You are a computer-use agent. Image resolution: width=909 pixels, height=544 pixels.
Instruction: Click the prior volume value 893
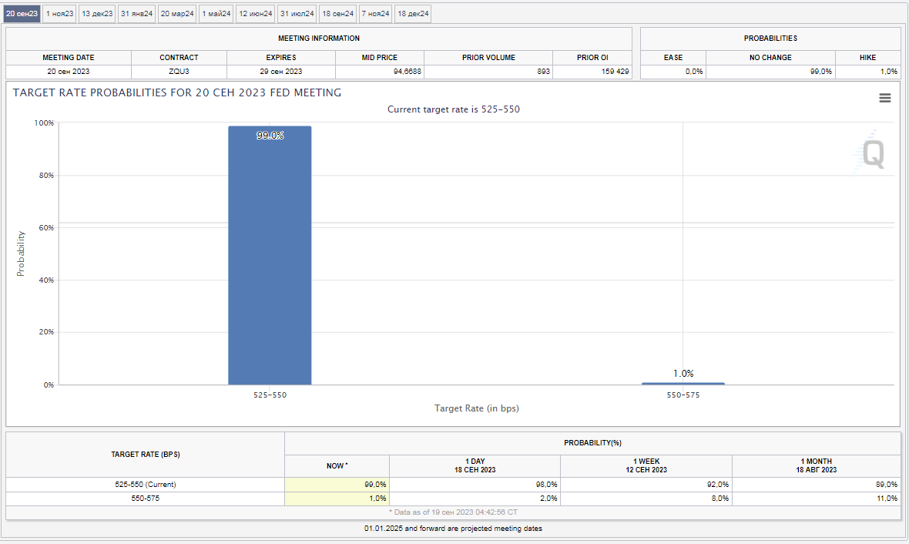(543, 72)
